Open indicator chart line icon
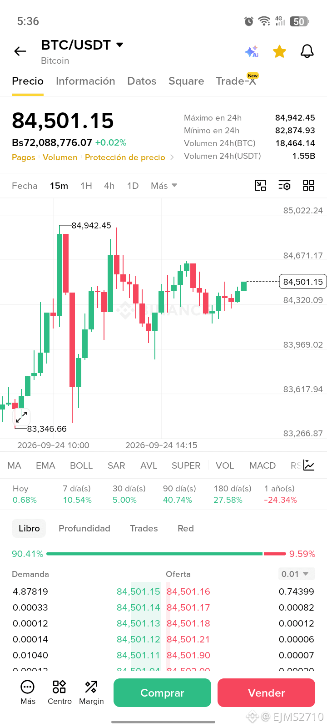Image resolution: width=327 pixels, height=728 pixels. 309,465
